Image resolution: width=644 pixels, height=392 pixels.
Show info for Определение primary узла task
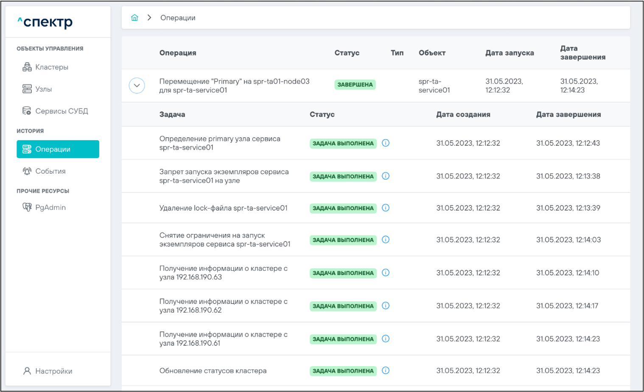tap(386, 143)
